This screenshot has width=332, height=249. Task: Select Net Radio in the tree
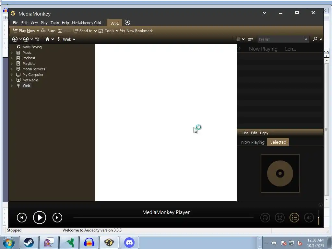point(30,80)
